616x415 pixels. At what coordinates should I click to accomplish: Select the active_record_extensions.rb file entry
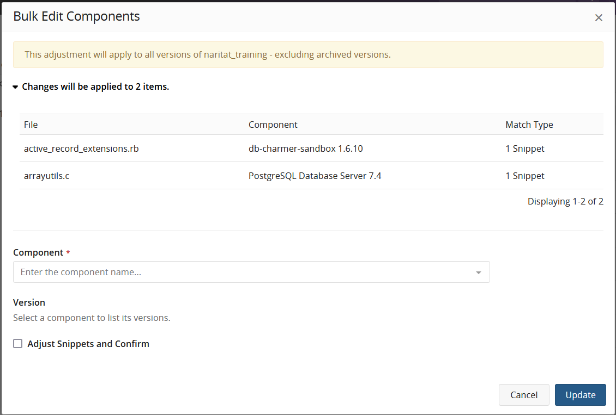coord(81,148)
